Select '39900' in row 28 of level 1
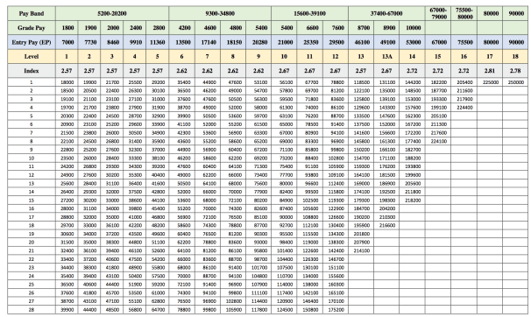Viewport: 531px width, 317px height. [67, 310]
